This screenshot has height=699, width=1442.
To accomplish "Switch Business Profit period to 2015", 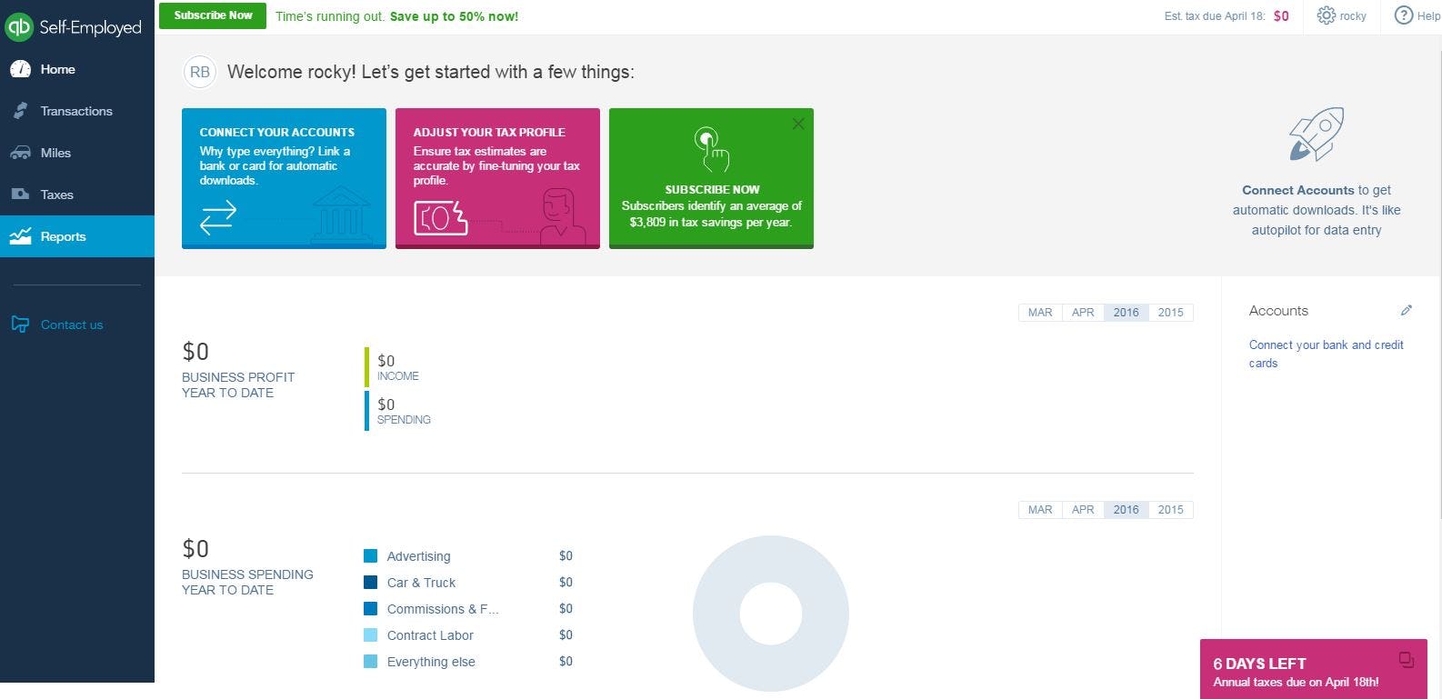I will pyautogui.click(x=1170, y=313).
